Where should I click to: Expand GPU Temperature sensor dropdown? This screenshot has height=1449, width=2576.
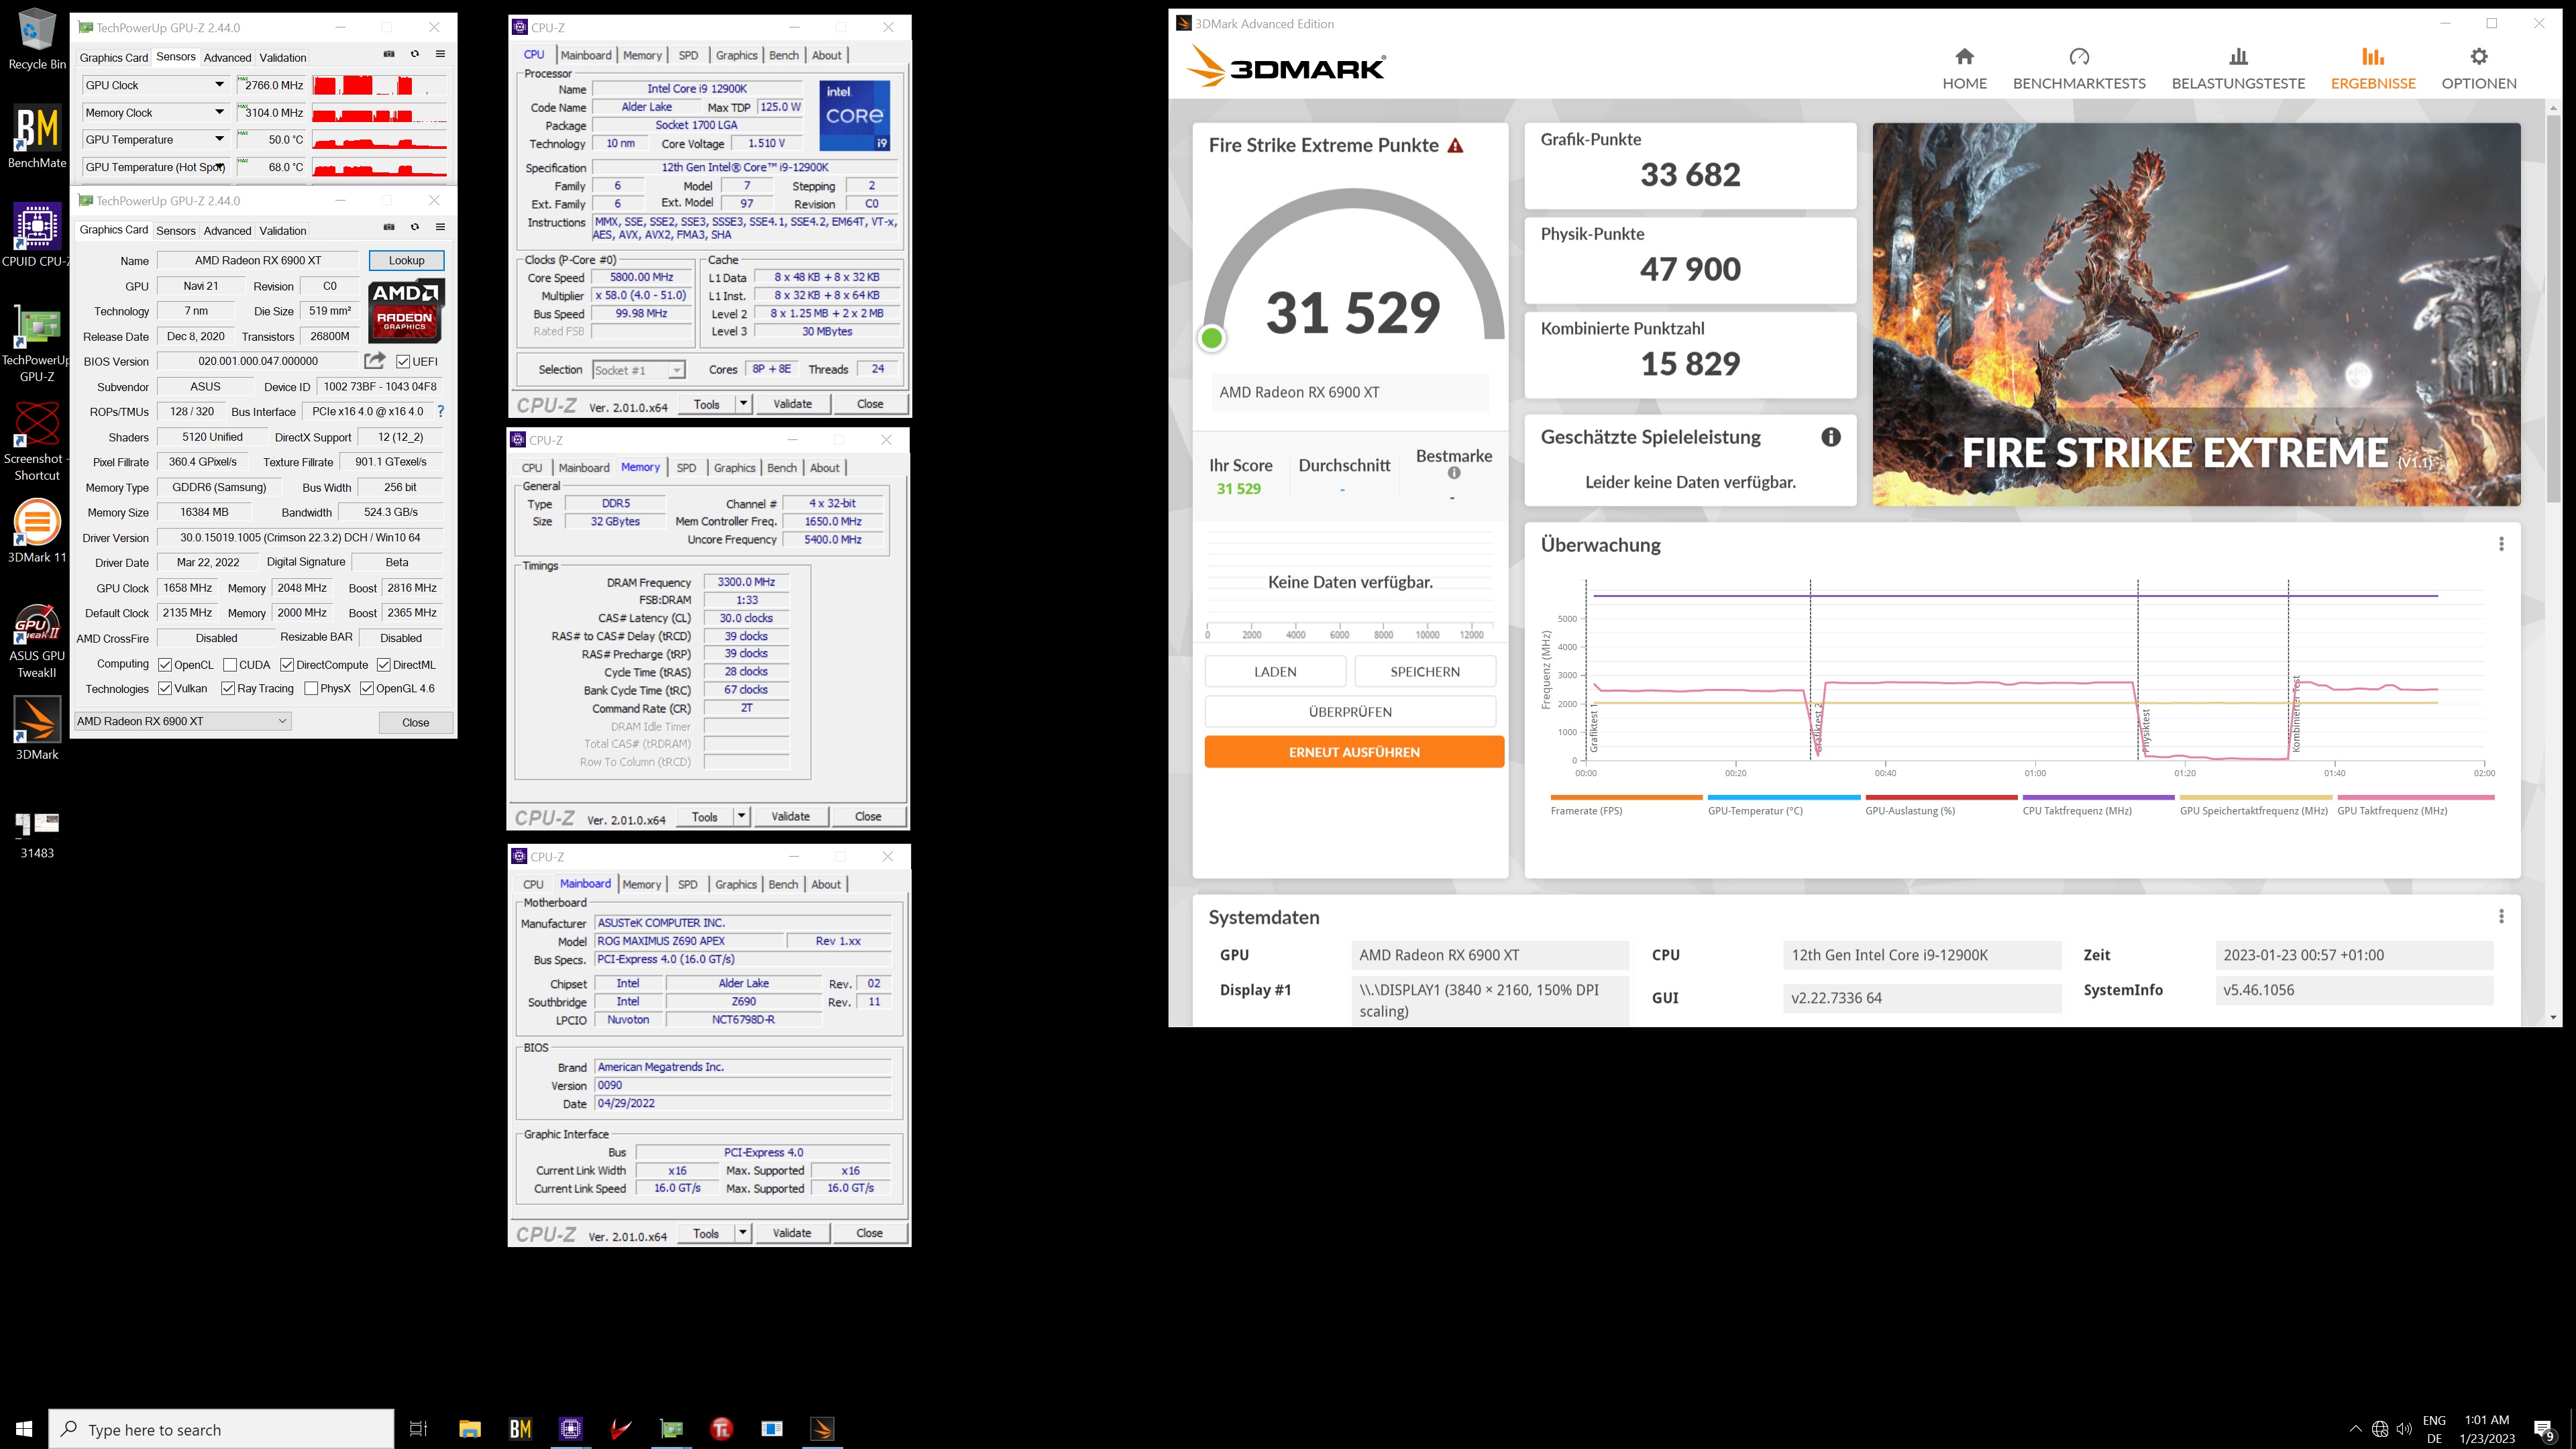(x=219, y=139)
